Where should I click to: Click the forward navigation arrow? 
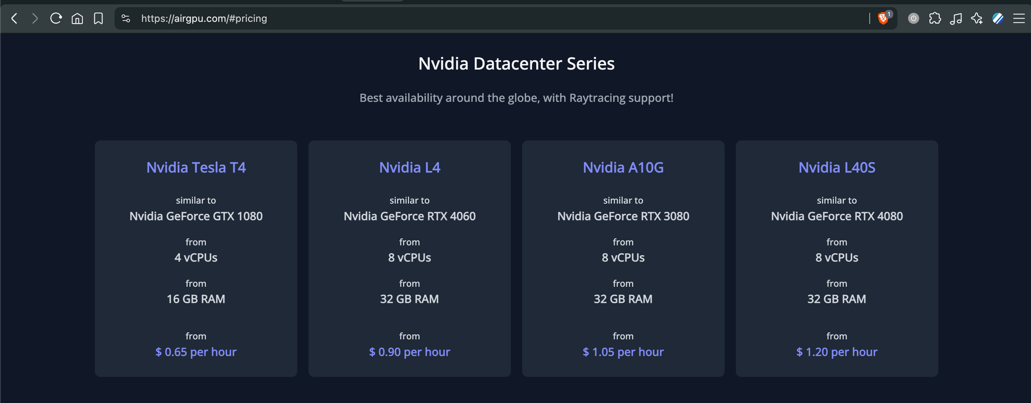pos(35,19)
